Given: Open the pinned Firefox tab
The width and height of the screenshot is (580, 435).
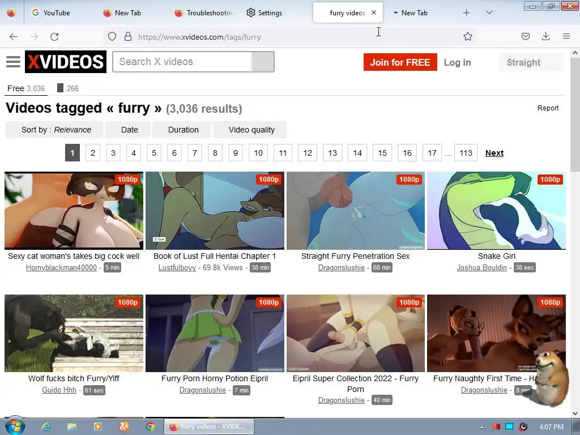Looking at the screenshot, I should pos(11,13).
